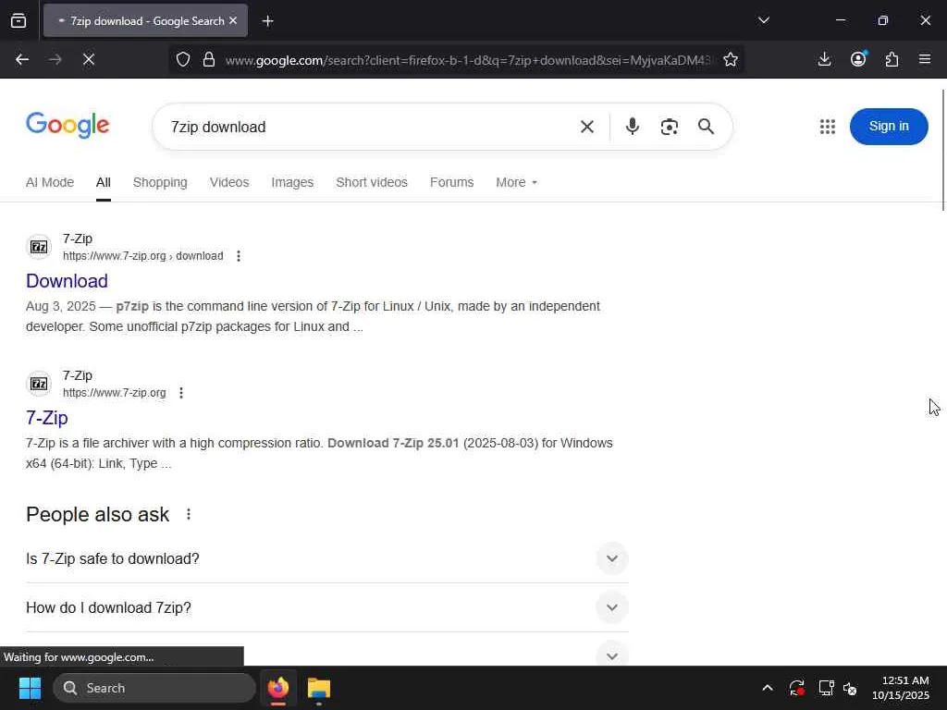Click the taskbar Search box
The height and width of the screenshot is (710, 947).
tap(154, 688)
